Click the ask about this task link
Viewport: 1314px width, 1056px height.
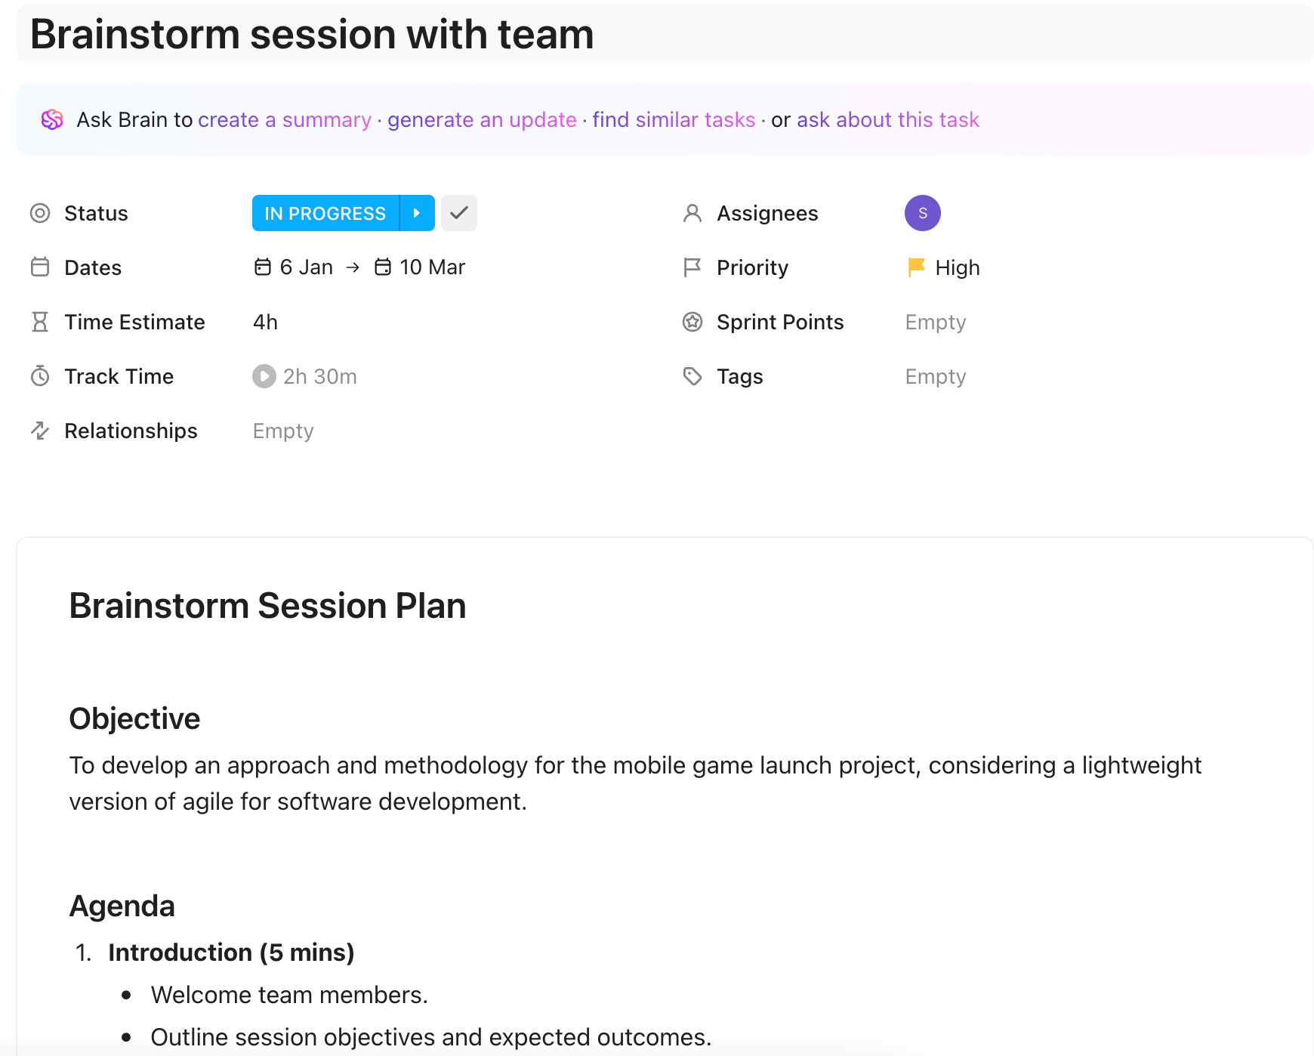tap(887, 119)
